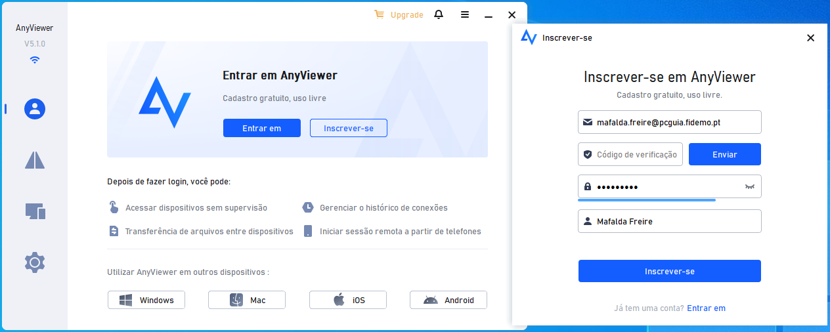Click the Entrar em button in the banner
This screenshot has height=332, width=830.
262,128
